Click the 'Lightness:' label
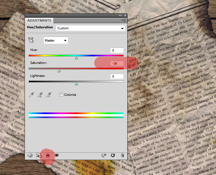 coord(38,76)
